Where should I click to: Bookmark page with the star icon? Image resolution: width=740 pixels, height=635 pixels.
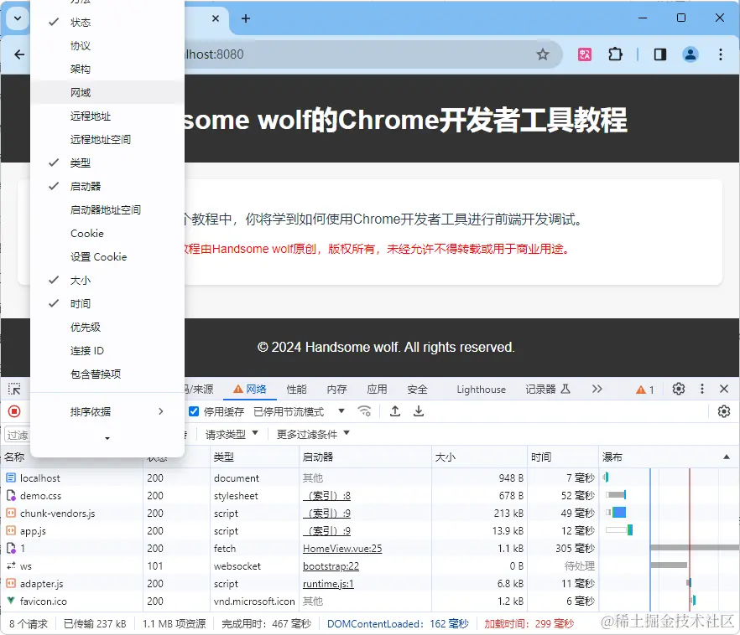[543, 54]
